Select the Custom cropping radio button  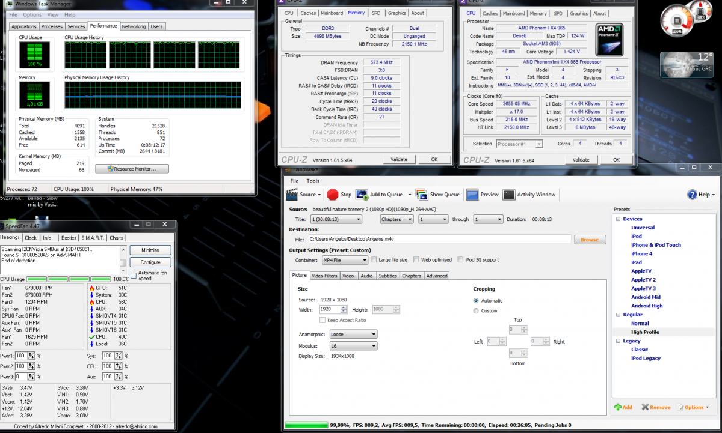click(x=477, y=310)
